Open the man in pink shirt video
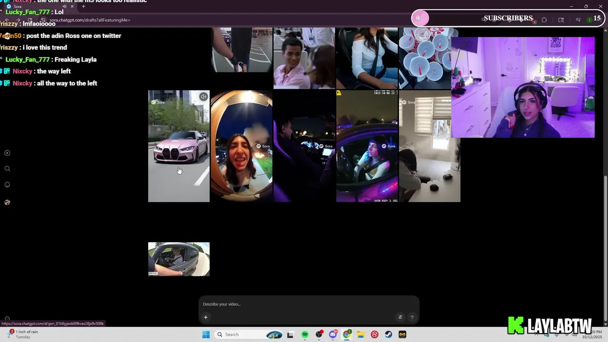Viewport: 608px width, 342px height. (x=304, y=58)
